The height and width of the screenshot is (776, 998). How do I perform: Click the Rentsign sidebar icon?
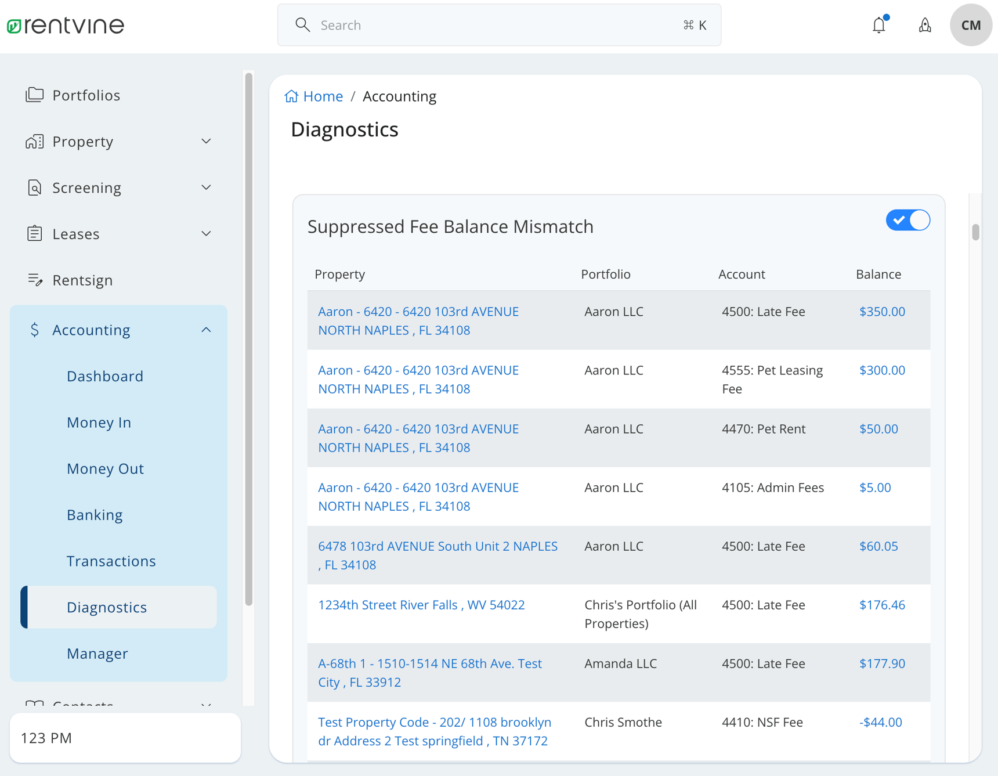(35, 280)
